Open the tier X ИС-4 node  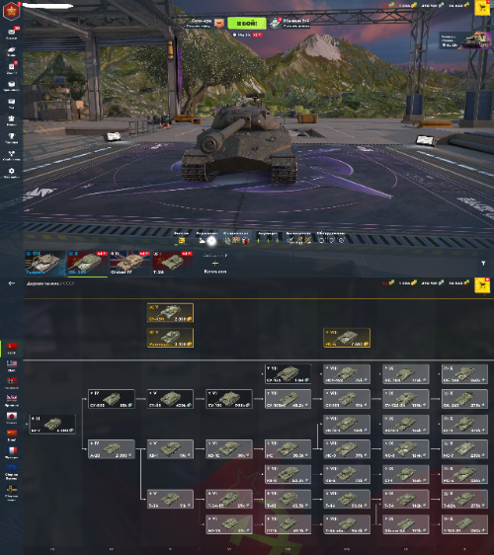[464, 474]
